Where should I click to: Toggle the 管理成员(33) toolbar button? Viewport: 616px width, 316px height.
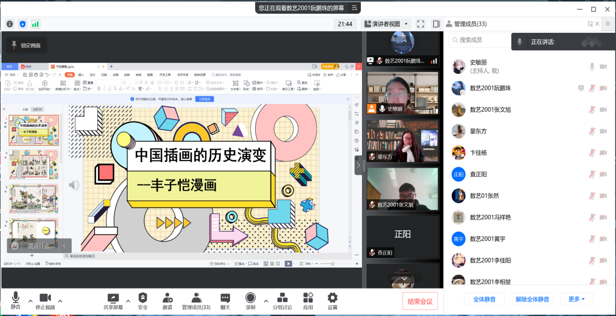tap(196, 301)
